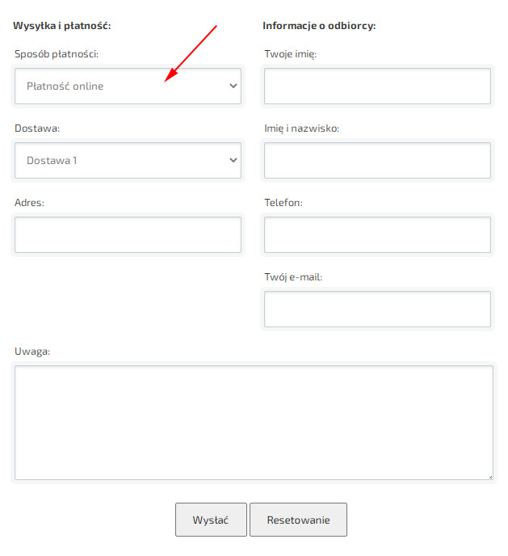Focus the Uwaga comment text area
The height and width of the screenshot is (556, 508).
click(254, 423)
